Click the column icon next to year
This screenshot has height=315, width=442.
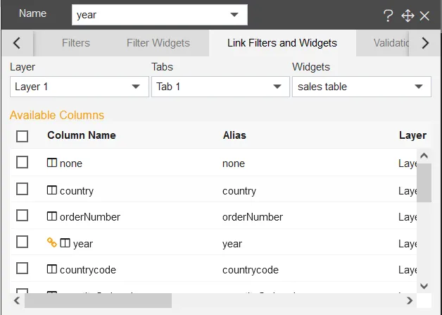65,242
